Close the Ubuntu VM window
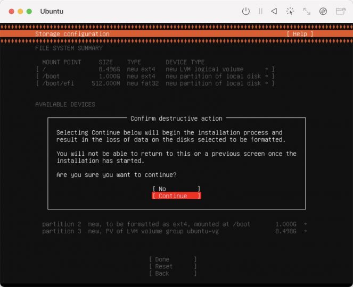The width and height of the screenshot is (353, 287). tap(12, 11)
